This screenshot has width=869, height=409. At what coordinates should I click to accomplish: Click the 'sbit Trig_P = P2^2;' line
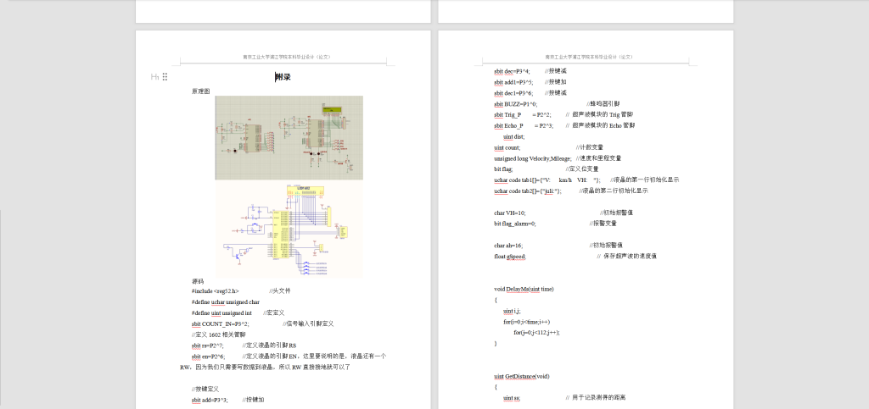pyautogui.click(x=523, y=114)
